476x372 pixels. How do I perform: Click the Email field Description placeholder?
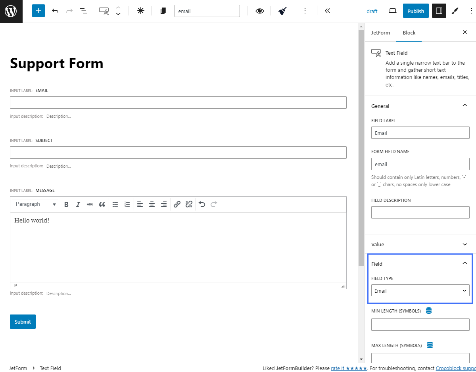click(59, 116)
